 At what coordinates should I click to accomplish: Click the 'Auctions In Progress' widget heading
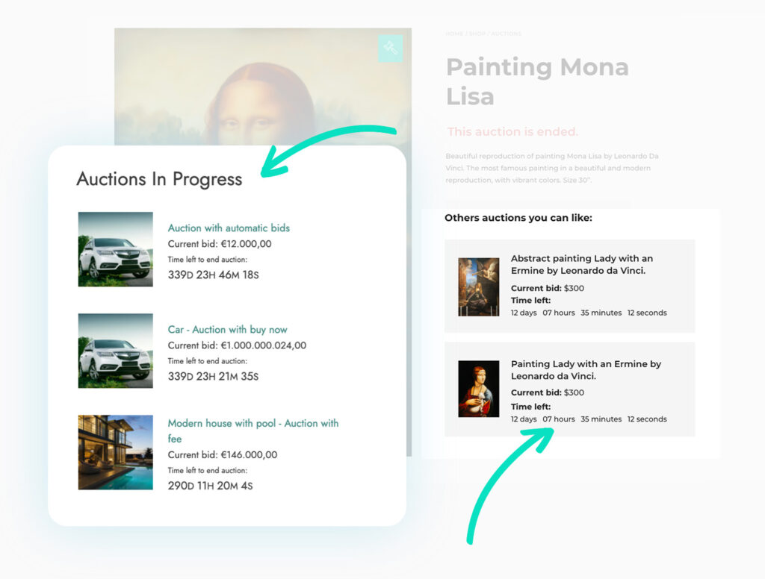(x=159, y=179)
